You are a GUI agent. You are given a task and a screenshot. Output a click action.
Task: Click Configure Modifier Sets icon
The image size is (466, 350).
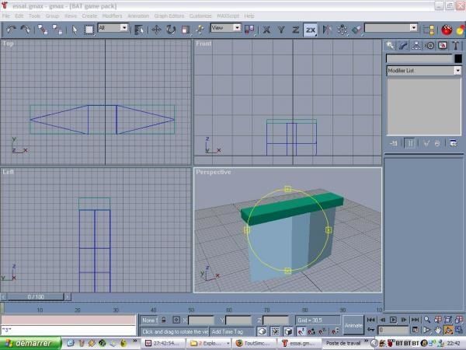click(x=453, y=143)
